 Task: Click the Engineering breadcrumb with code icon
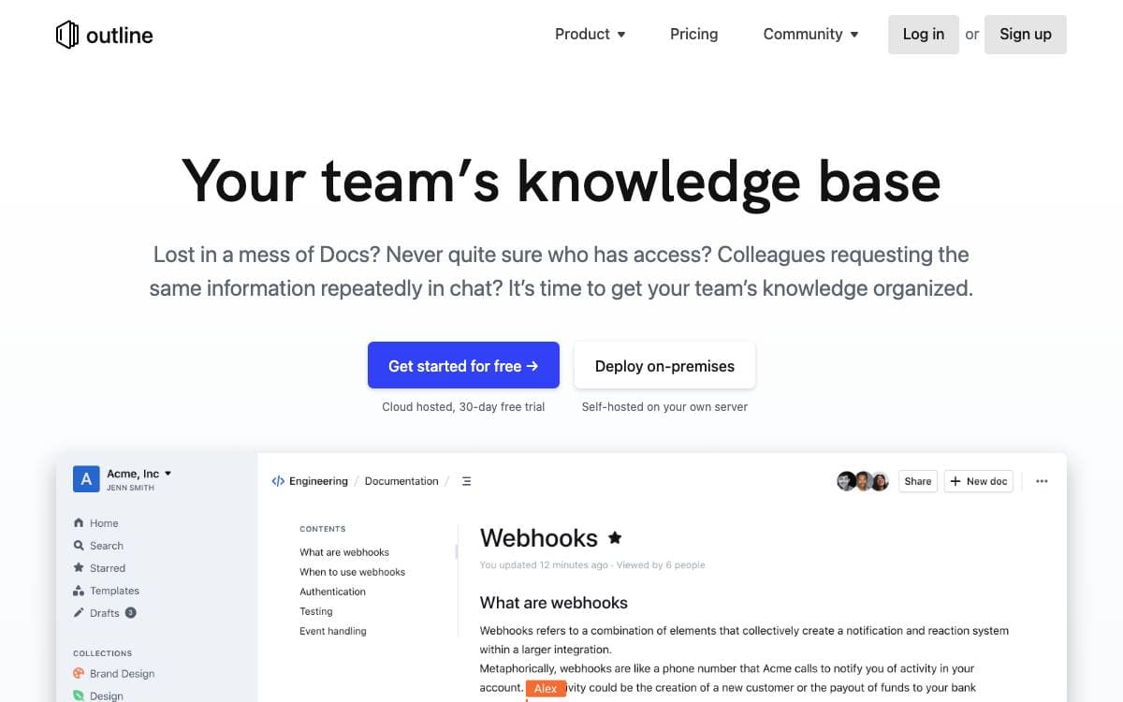click(310, 481)
